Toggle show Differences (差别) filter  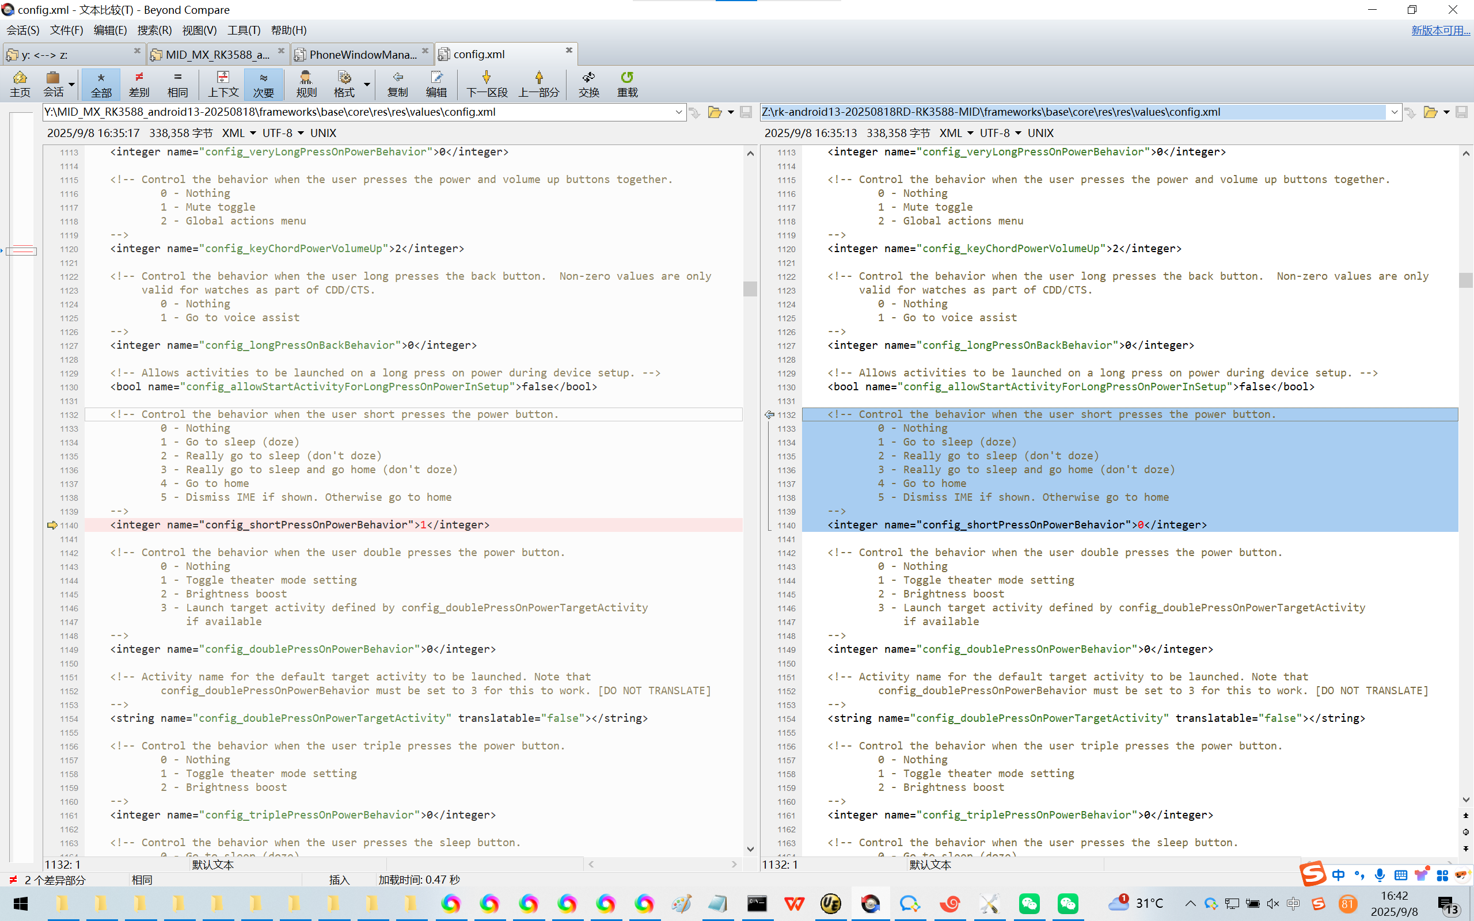pyautogui.click(x=139, y=83)
